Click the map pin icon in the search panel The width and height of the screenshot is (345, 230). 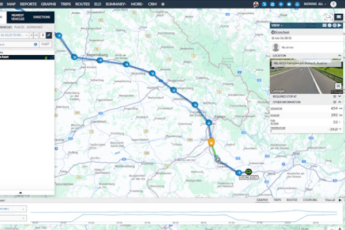[x=43, y=35]
